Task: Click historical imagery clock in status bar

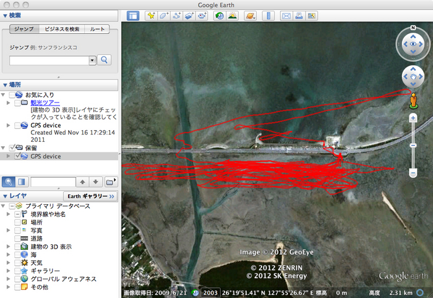Action: tap(195, 293)
